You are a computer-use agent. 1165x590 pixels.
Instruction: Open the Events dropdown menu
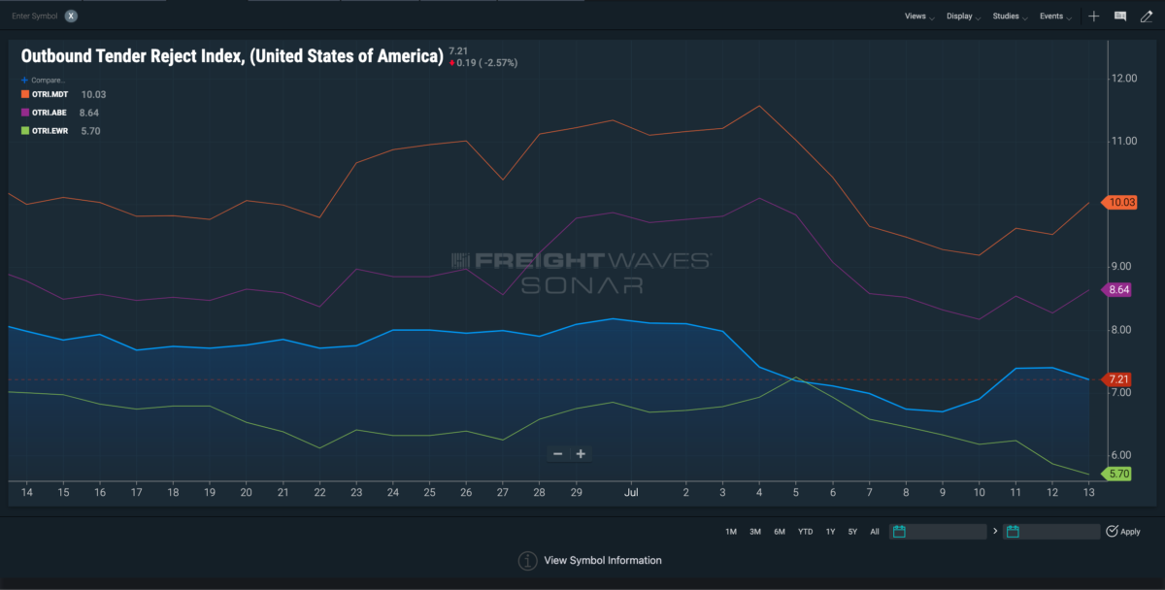[1055, 16]
